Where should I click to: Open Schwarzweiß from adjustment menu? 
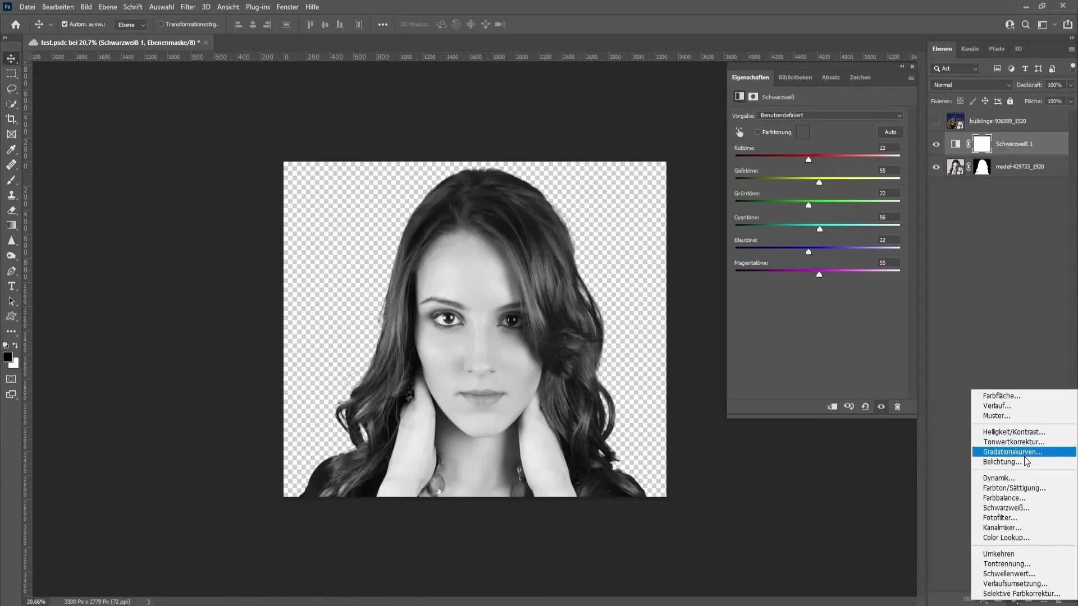click(1008, 508)
